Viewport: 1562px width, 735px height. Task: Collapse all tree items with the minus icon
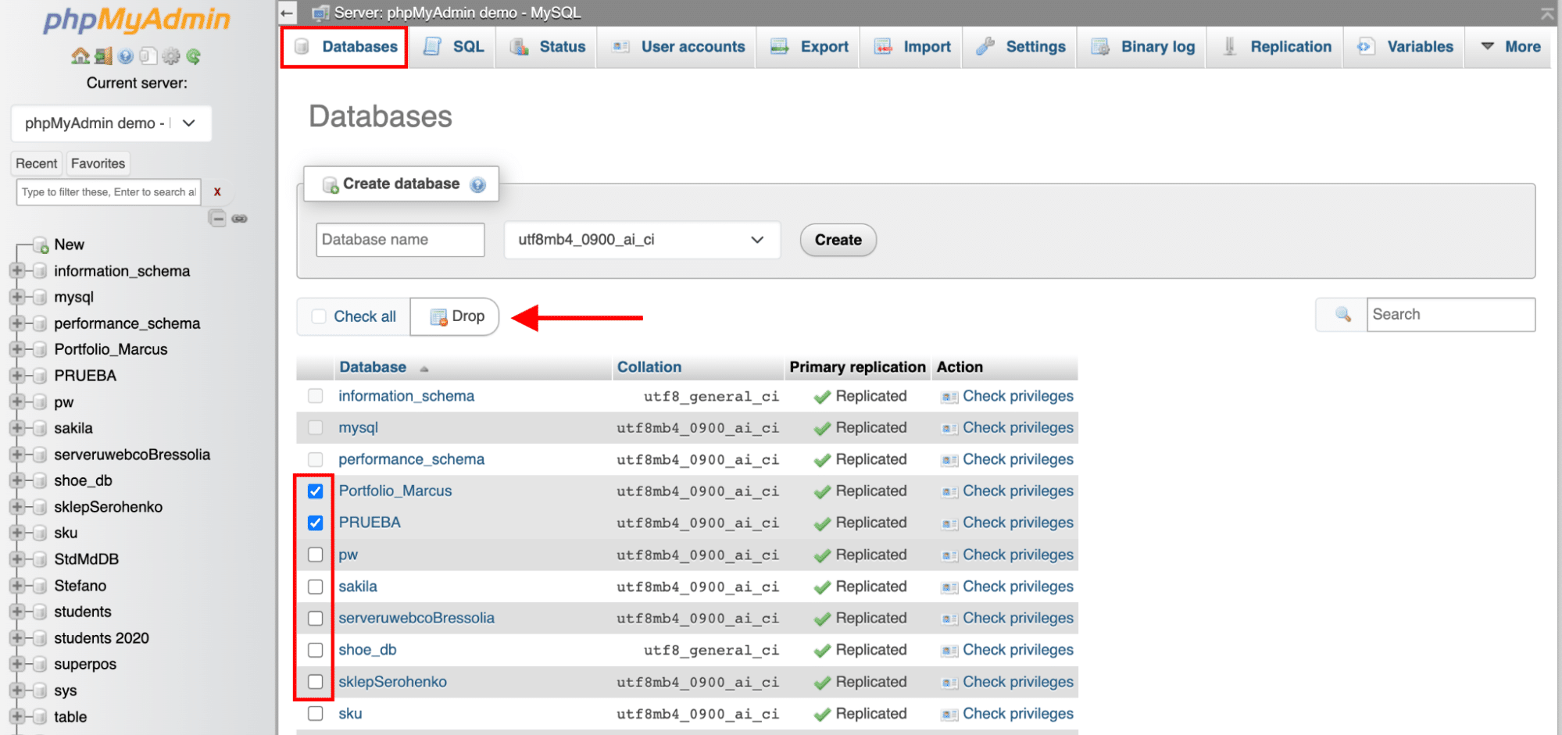point(217,218)
